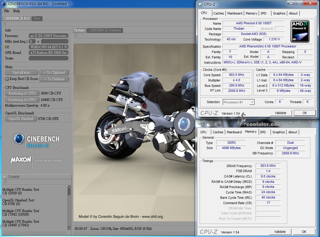Viewport: 320px width, 237px height.
Task: Open About tab in lower CPU-Z window
Action: pos(293,132)
